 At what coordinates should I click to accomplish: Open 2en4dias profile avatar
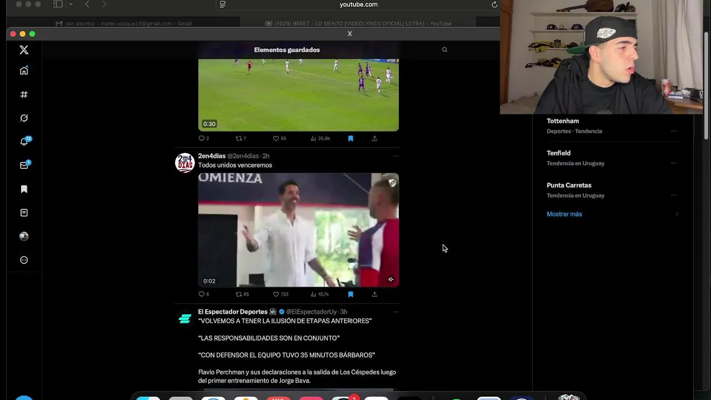coord(185,163)
